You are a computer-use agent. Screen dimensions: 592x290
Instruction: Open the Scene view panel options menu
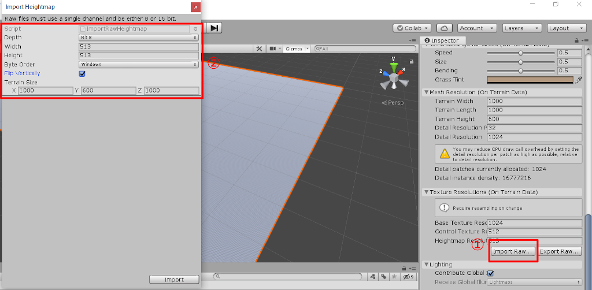coord(412,40)
